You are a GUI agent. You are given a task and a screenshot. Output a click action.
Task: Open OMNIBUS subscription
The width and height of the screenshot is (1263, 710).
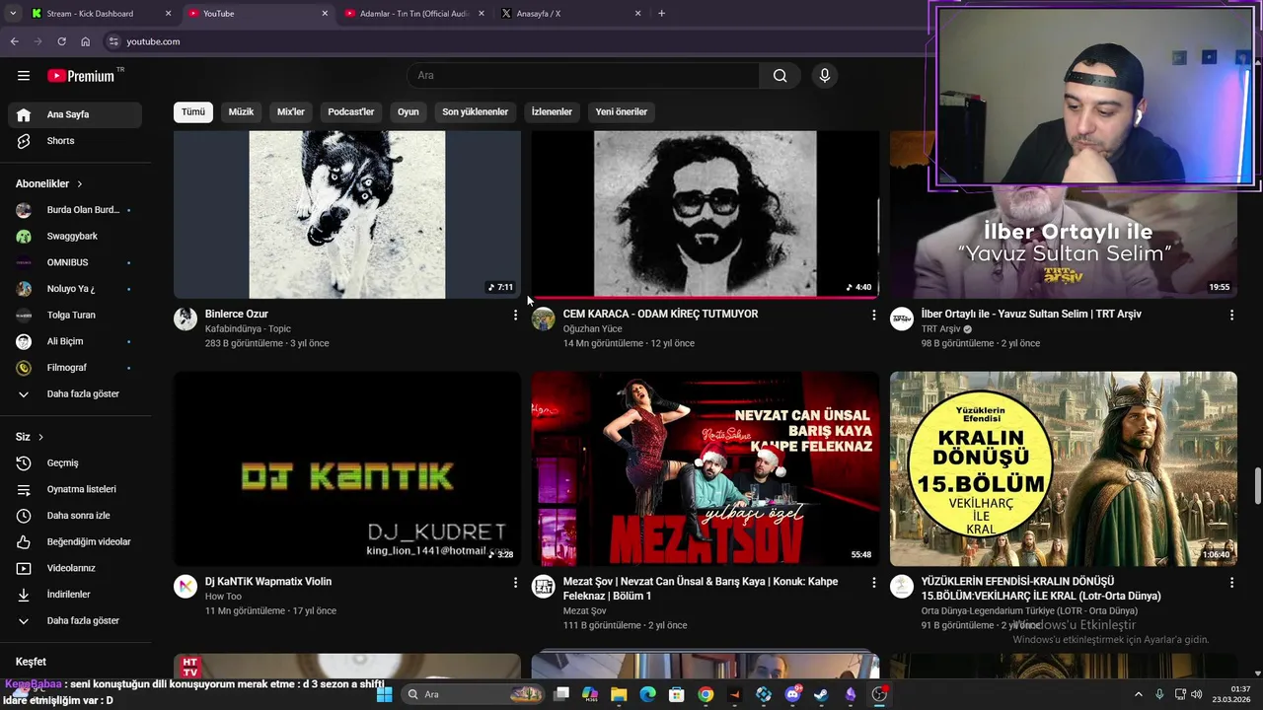point(75,262)
